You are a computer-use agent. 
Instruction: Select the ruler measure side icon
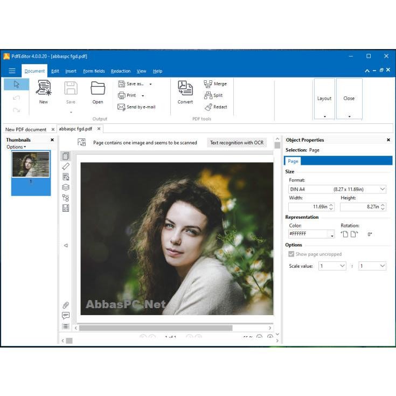[66, 166]
